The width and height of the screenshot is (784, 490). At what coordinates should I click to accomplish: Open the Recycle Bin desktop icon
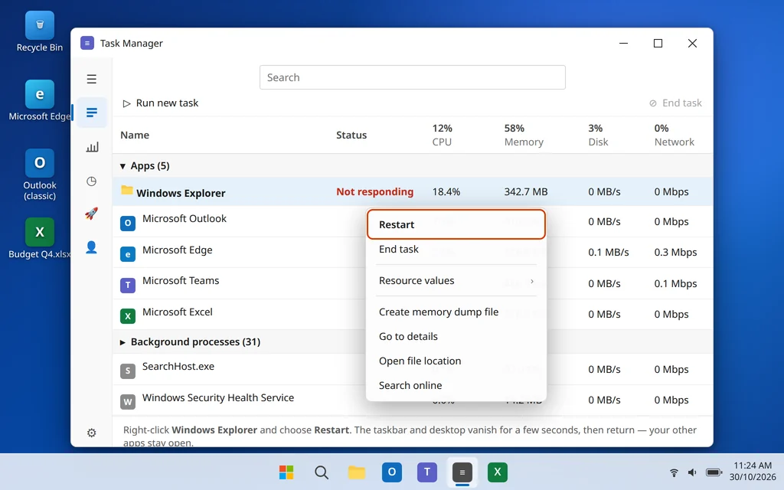pyautogui.click(x=40, y=31)
